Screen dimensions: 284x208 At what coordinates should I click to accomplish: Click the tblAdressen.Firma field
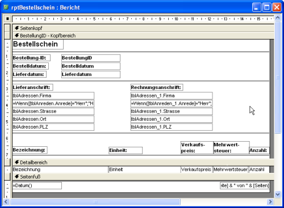click(53, 96)
